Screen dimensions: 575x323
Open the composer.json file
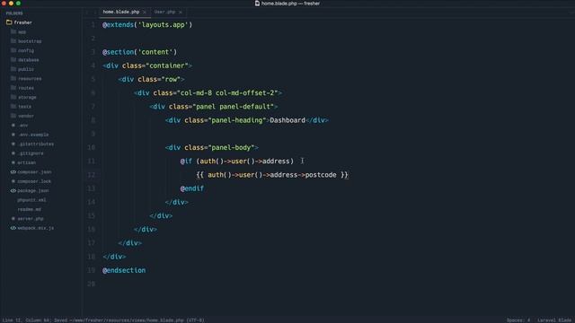coord(34,172)
